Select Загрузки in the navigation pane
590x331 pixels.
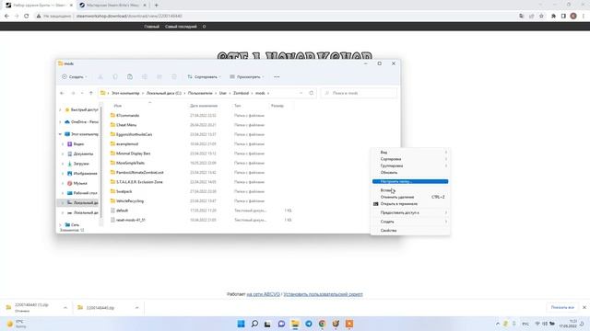coord(81,164)
